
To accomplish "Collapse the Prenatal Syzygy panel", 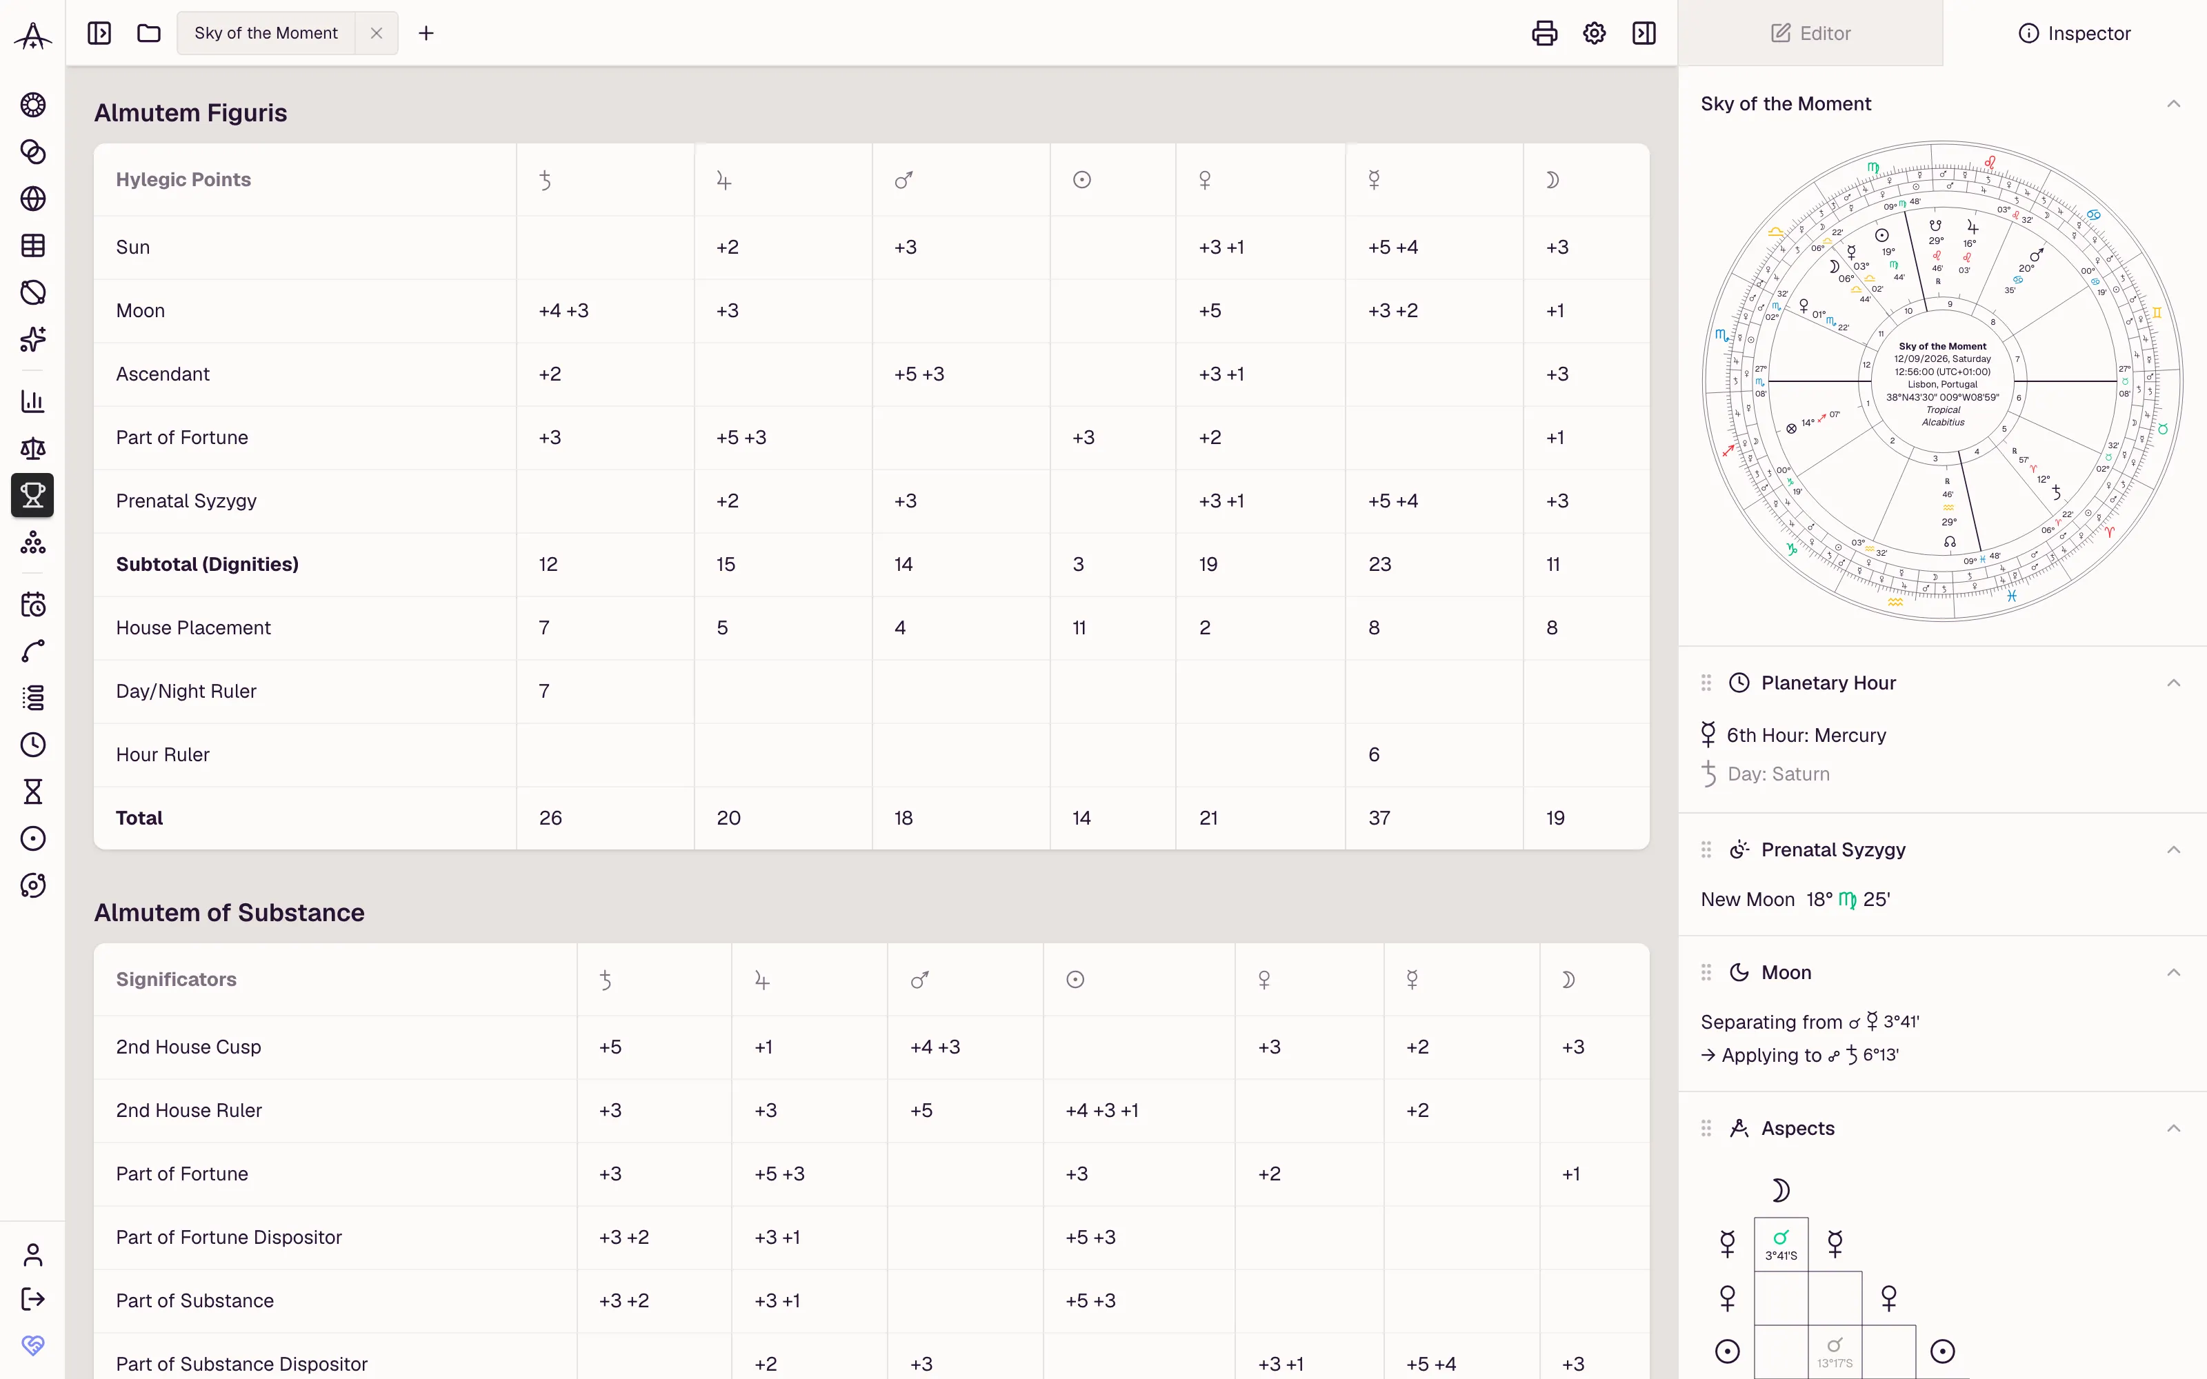I will [2174, 850].
